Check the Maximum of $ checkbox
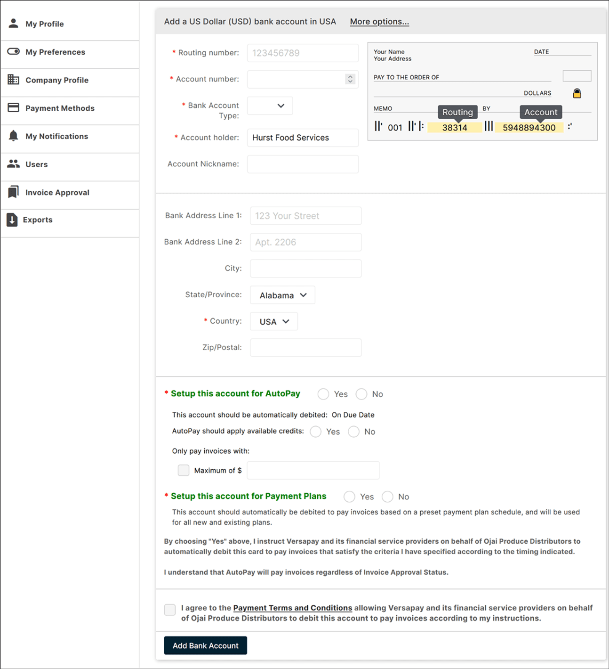 coord(184,470)
